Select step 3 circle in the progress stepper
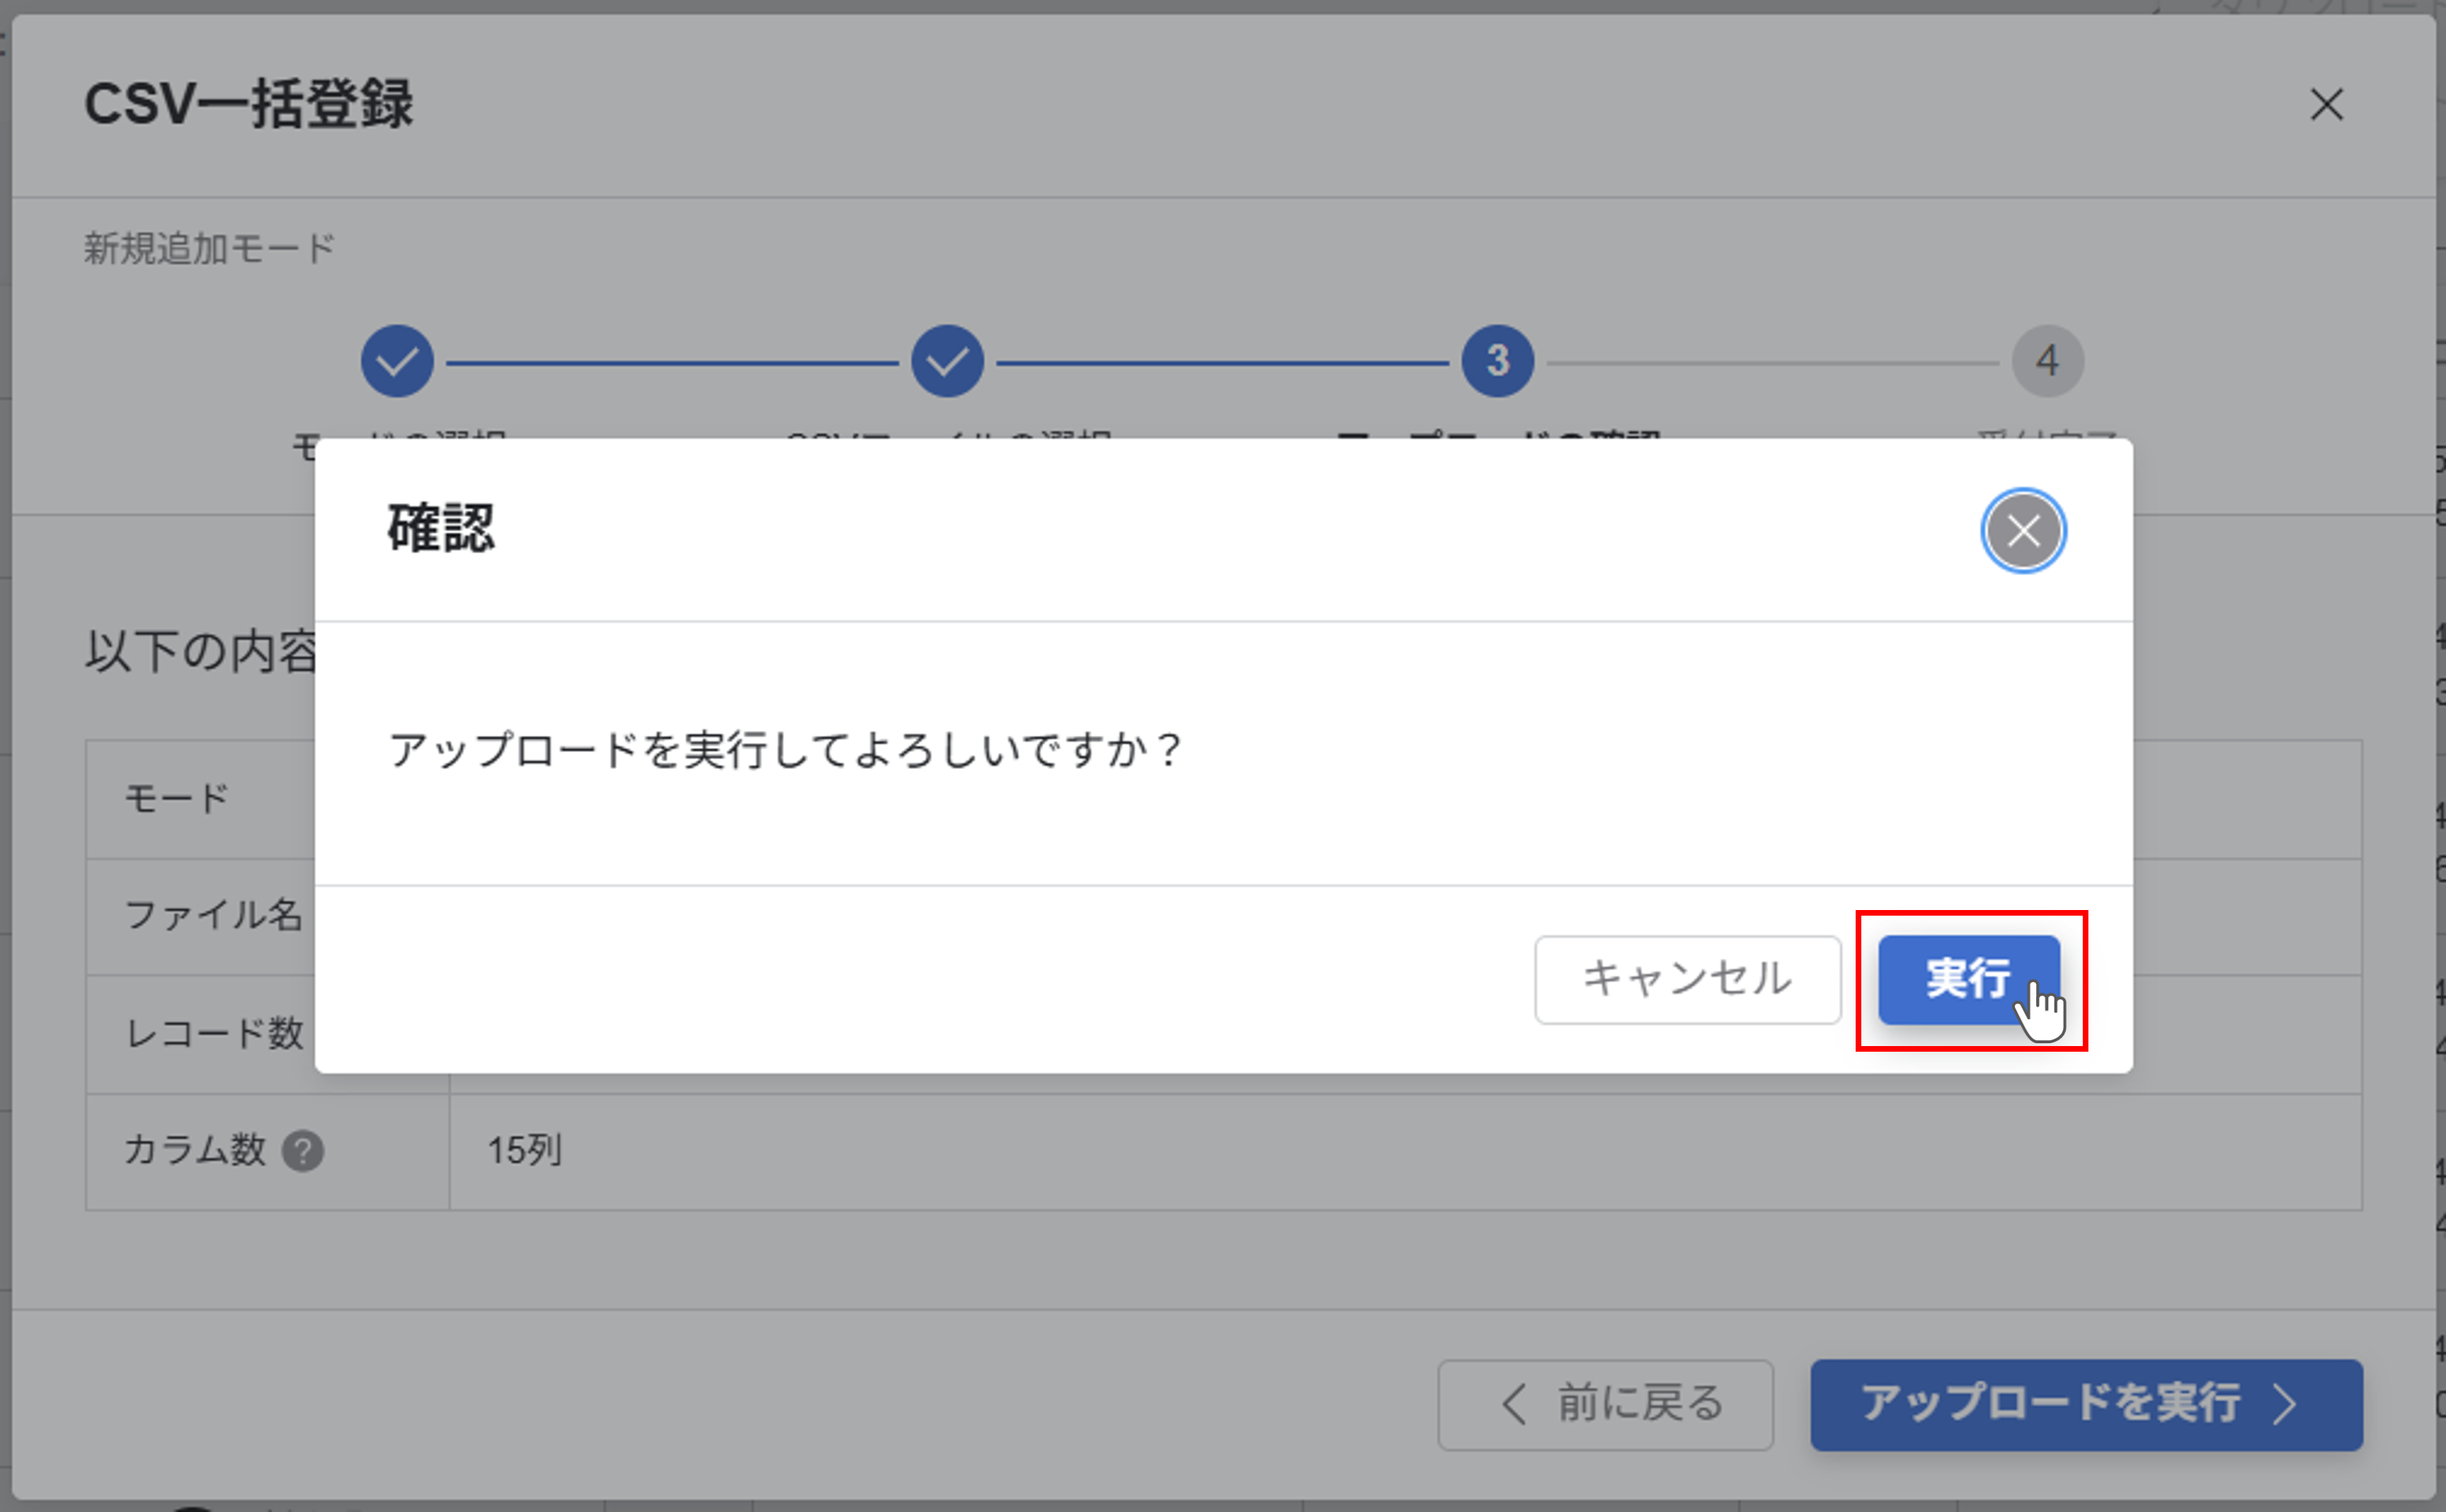 tap(1497, 360)
